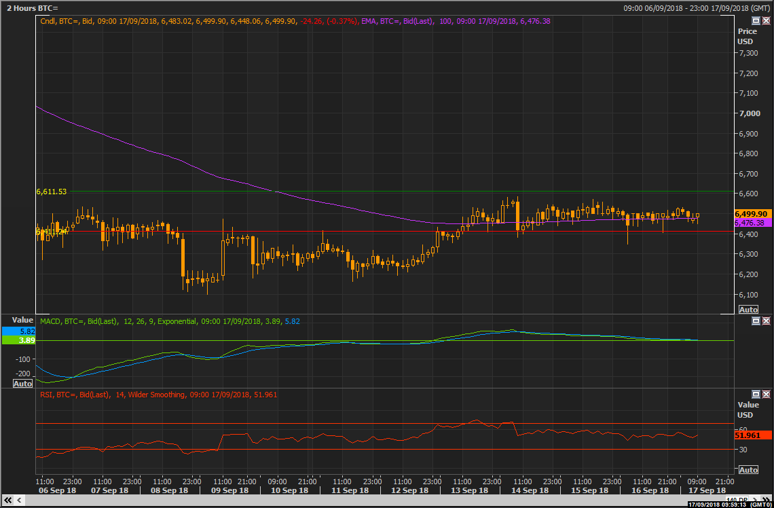Remove the MACD indicator pane
The height and width of the screenshot is (508, 774).
coord(767,321)
